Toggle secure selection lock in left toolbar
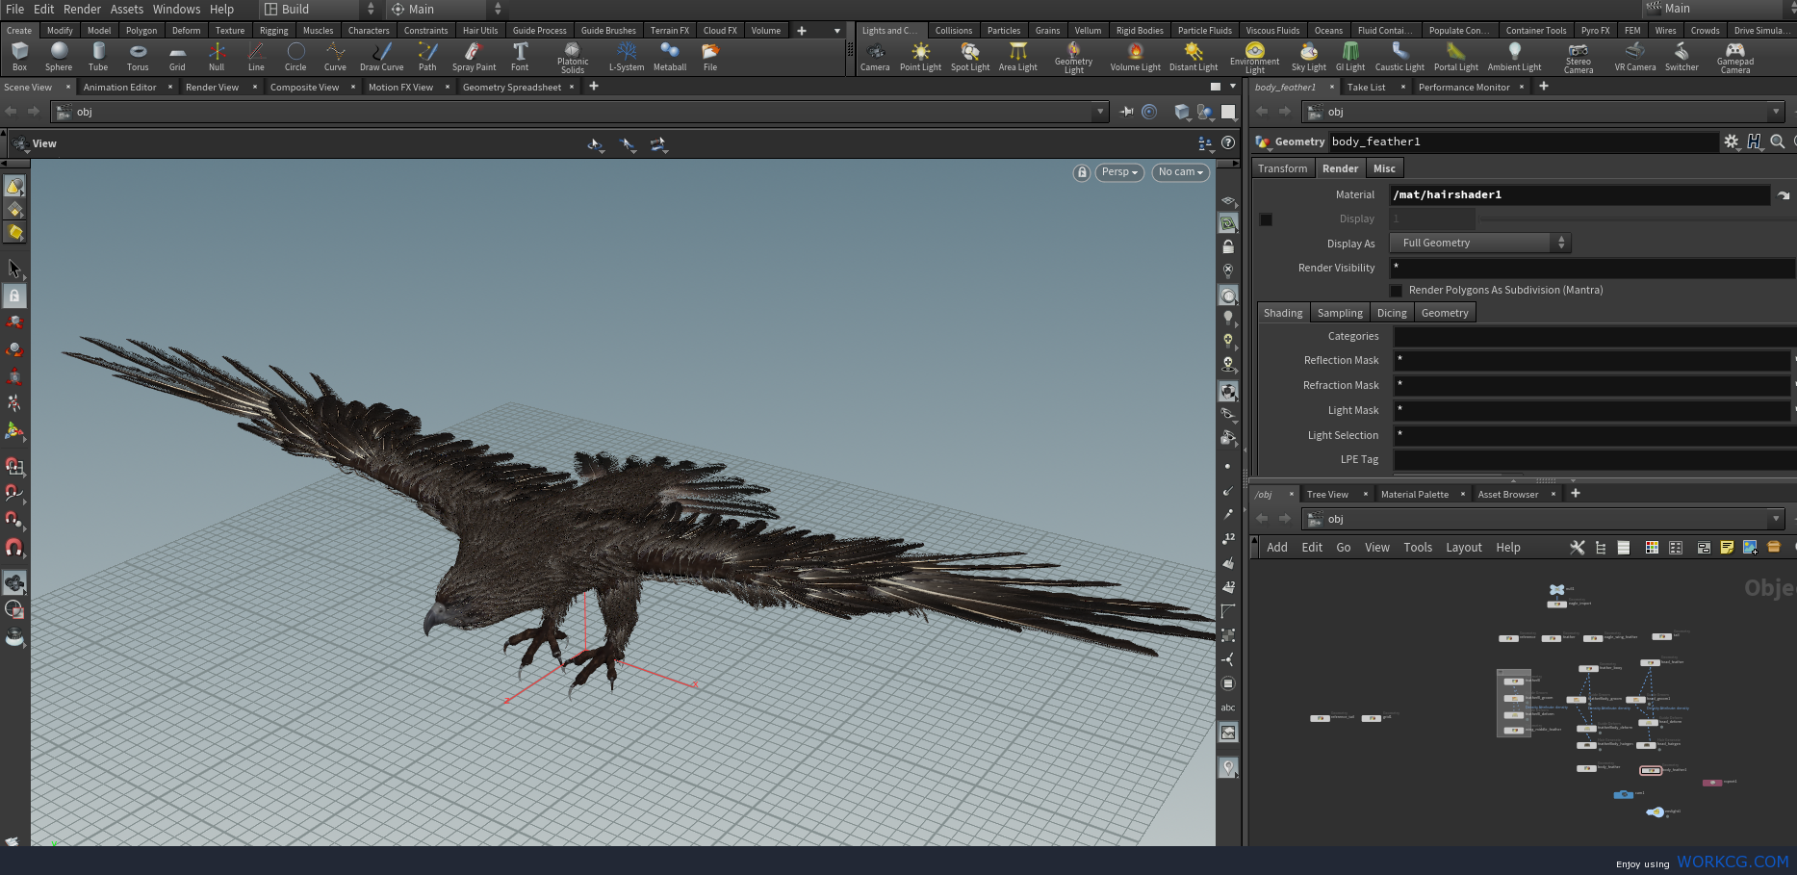The height and width of the screenshot is (875, 1797). coord(14,296)
